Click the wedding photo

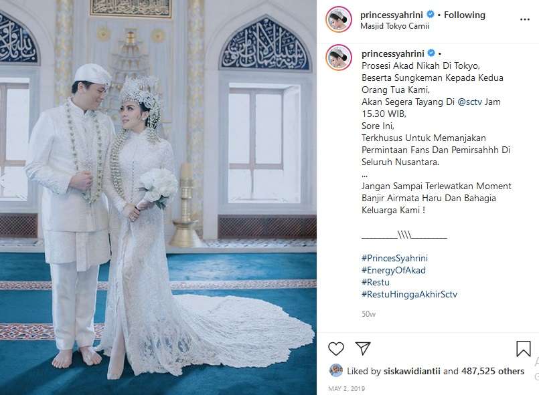click(x=158, y=197)
